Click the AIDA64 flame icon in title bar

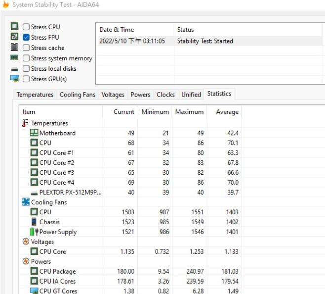tap(5, 4)
